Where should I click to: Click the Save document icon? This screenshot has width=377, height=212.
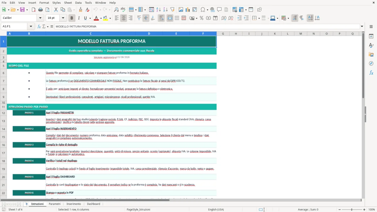coord(22,10)
